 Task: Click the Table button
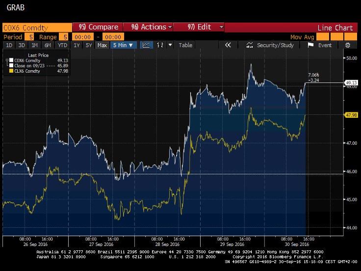coord(185,45)
